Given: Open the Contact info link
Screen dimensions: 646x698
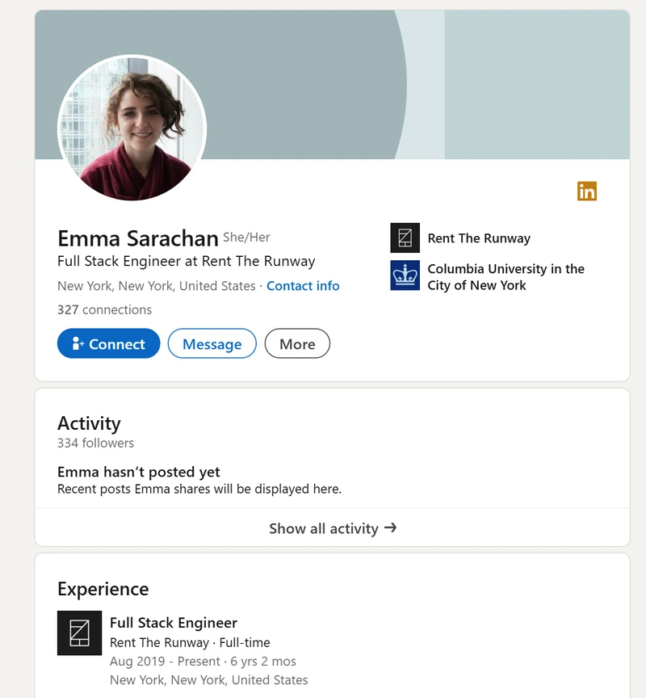Looking at the screenshot, I should 303,286.
